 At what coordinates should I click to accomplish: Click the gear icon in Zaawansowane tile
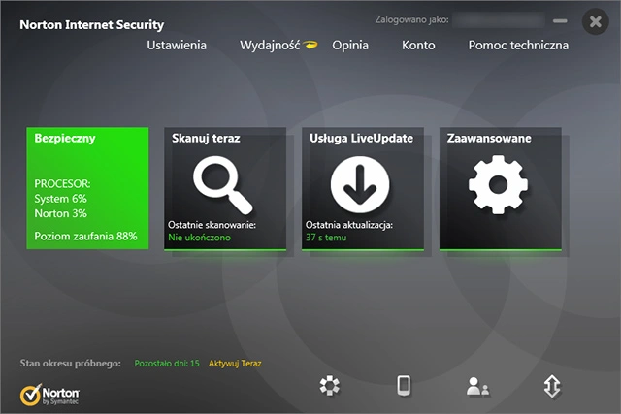pos(498,185)
